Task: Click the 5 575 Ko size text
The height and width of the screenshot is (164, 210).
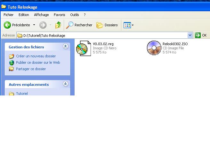Action: click(x=100, y=52)
